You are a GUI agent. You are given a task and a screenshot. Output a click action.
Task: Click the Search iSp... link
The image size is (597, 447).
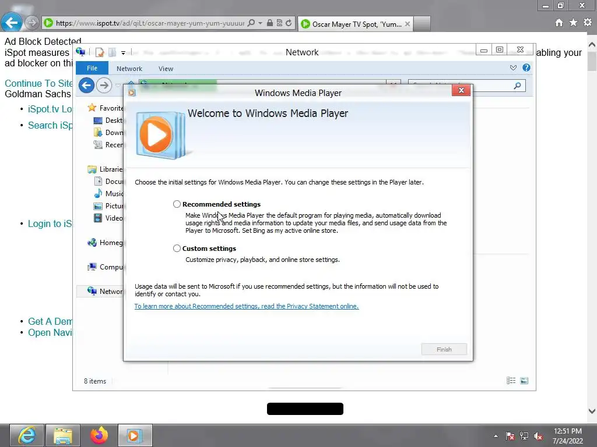pyautogui.click(x=50, y=125)
